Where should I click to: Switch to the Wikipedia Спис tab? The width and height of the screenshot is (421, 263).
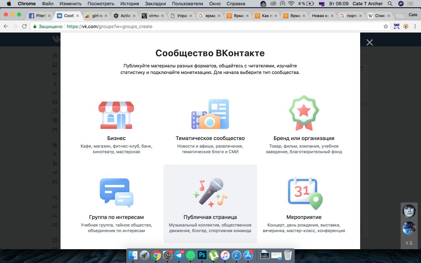pyautogui.click(x=379, y=15)
